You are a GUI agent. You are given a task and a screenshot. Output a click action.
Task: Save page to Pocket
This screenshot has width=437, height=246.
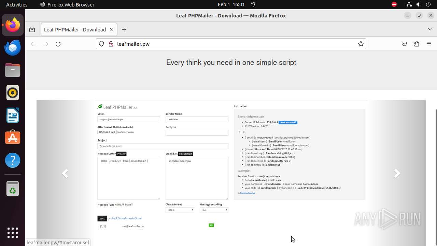[404, 44]
